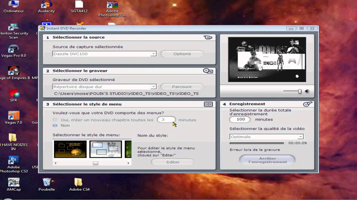The image size is (357, 200).
Task: Click the DVD burner icon in section 2
Action: [208, 71]
